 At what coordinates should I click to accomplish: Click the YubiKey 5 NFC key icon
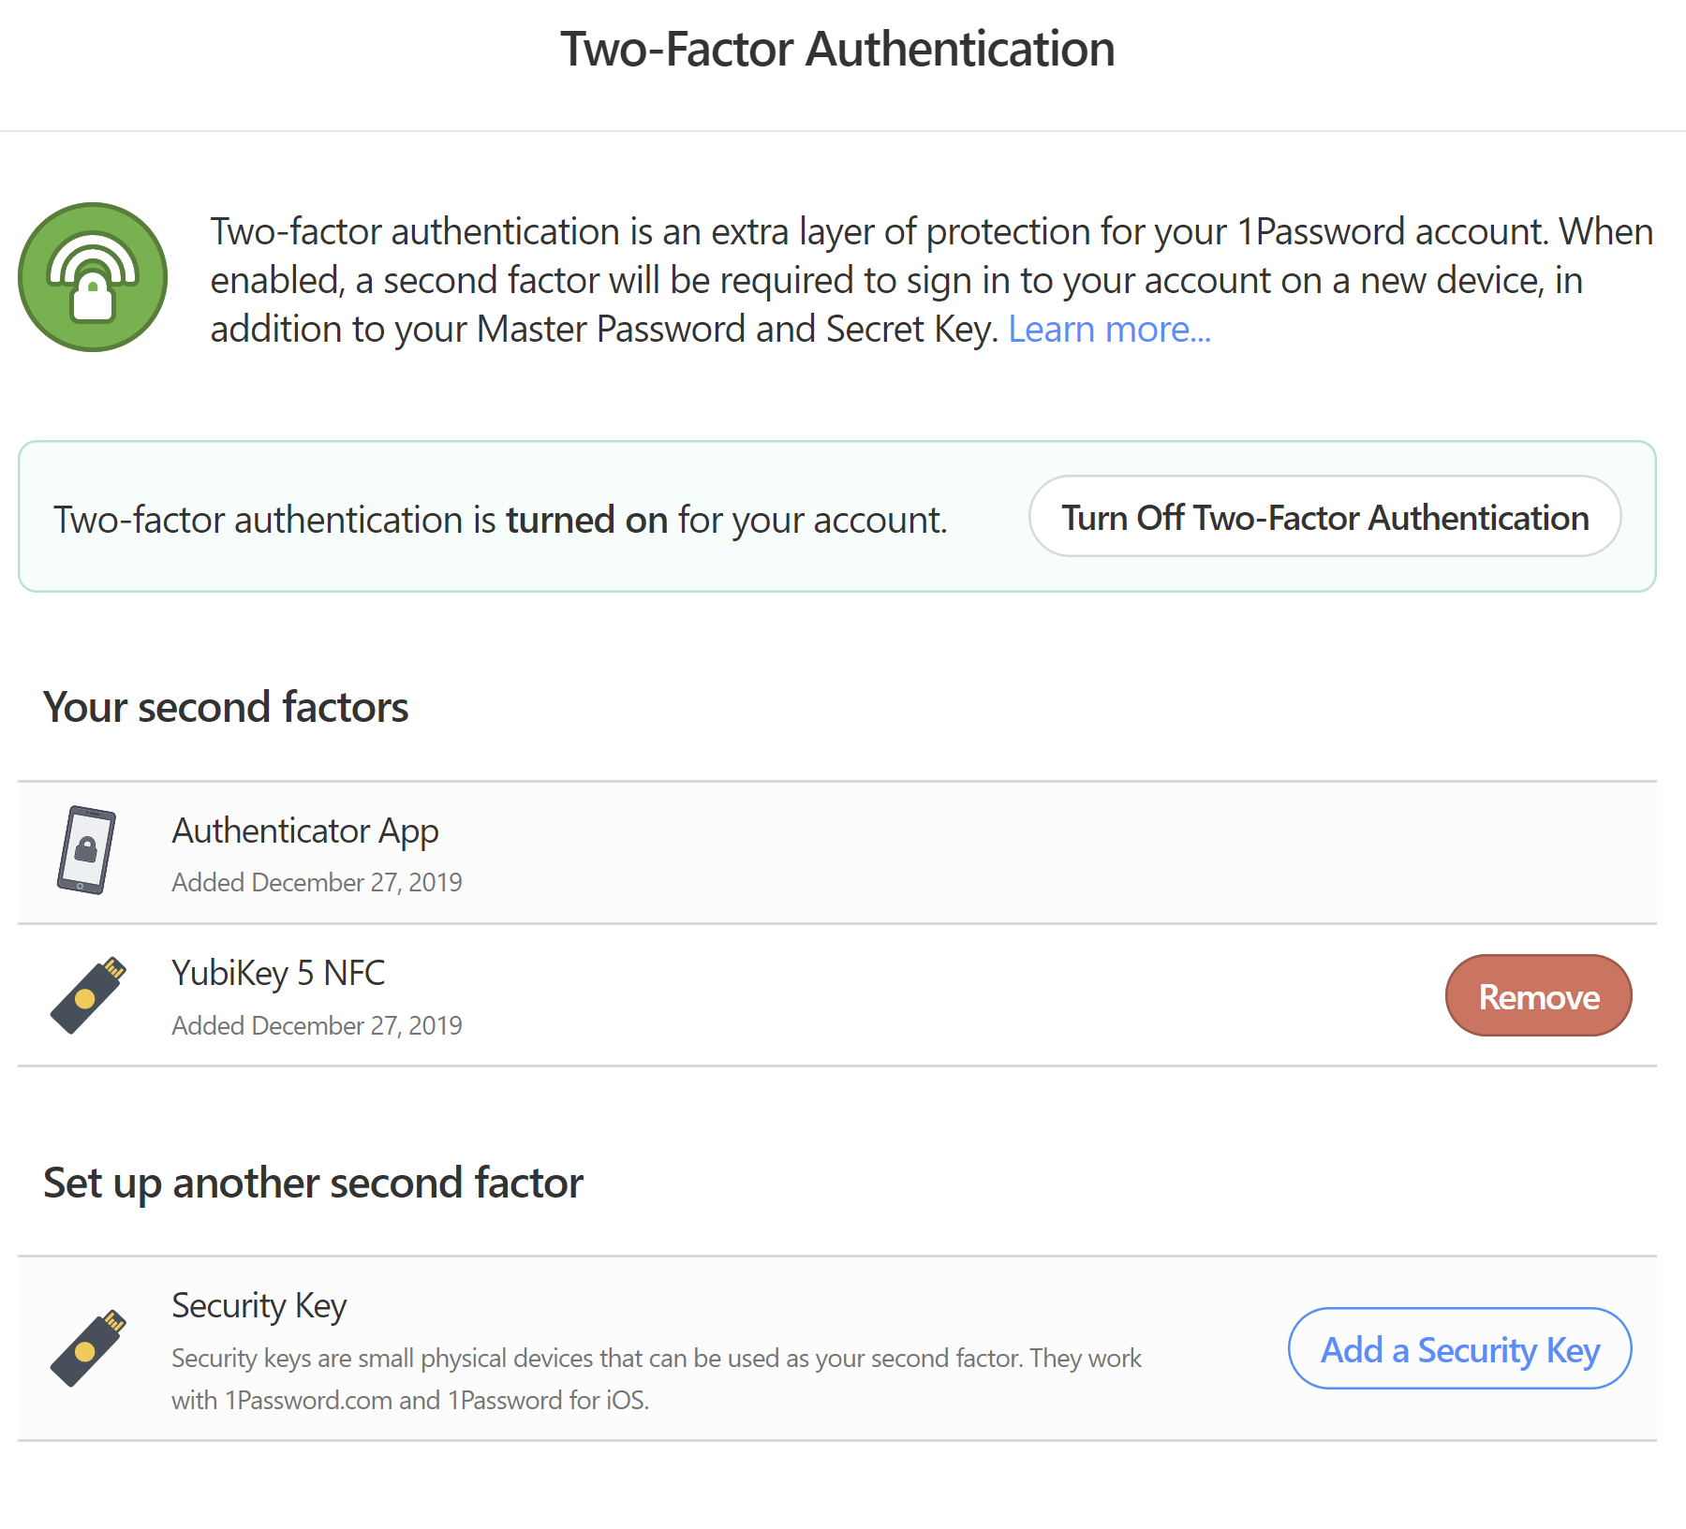pos(87,994)
